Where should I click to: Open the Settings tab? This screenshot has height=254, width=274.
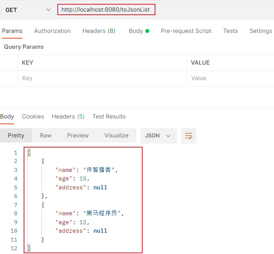coord(261,31)
